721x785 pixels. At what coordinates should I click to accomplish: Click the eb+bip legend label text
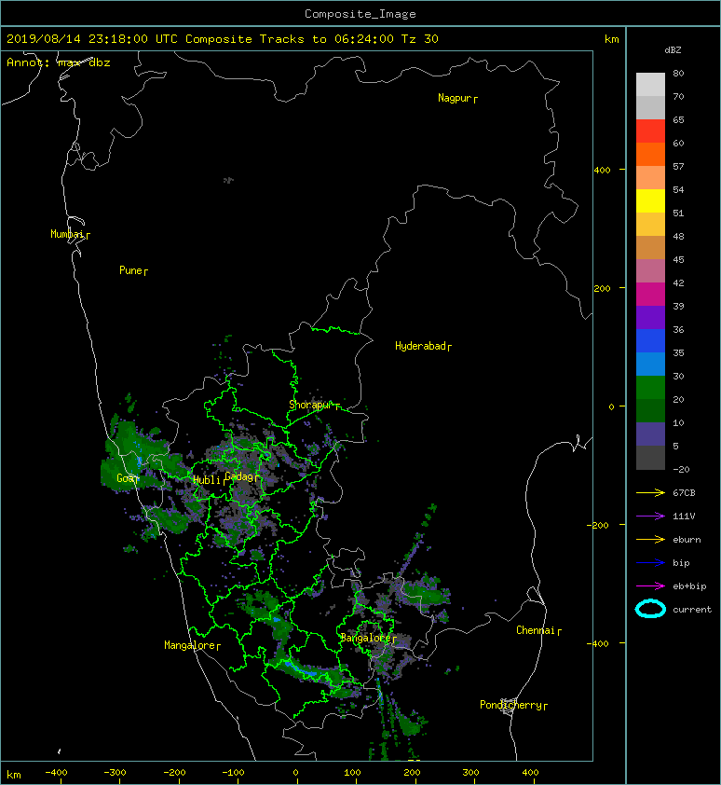coord(689,586)
